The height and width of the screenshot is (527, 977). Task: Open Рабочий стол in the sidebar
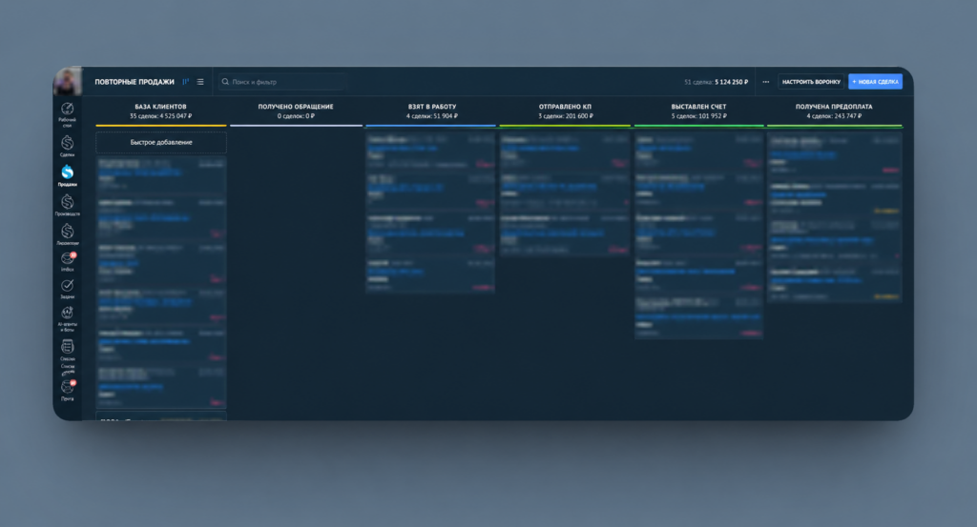click(x=68, y=115)
